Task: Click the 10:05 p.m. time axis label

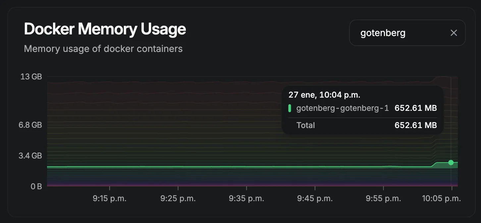Action: pos(442,199)
